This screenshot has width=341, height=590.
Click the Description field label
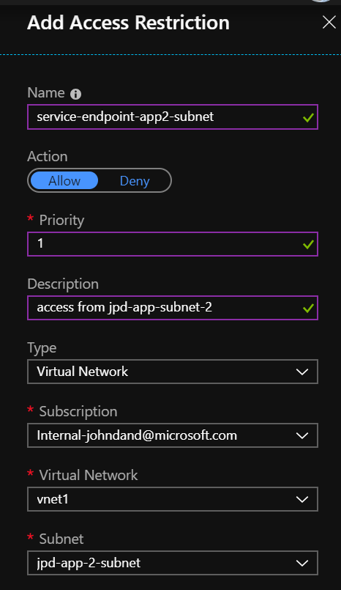click(63, 284)
